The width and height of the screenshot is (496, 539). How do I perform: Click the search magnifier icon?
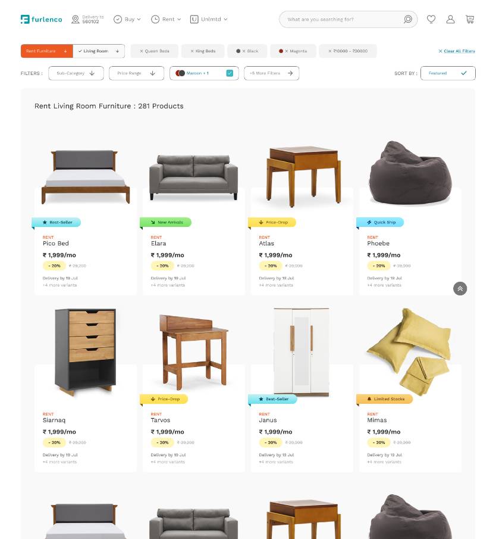coord(408,19)
